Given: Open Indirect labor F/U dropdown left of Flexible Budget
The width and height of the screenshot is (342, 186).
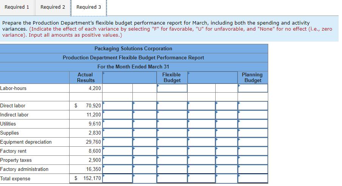Looking at the screenshot, I should [x=145, y=115].
